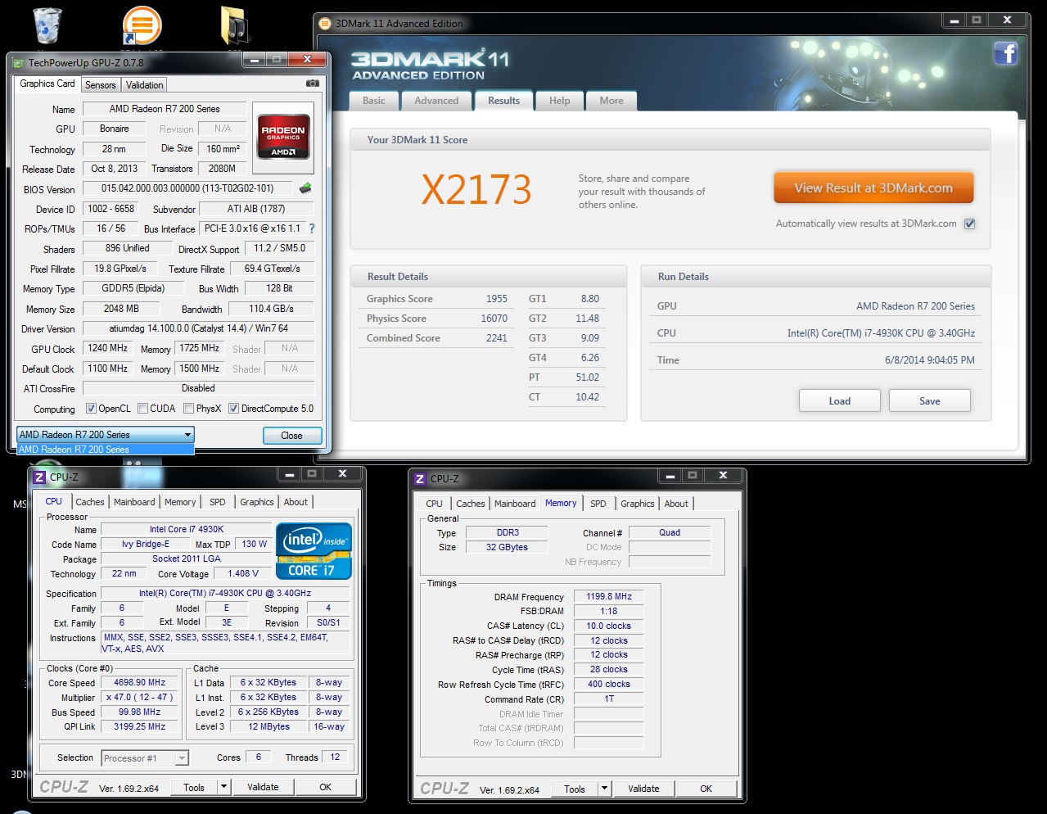Open Mainboard tab in left CPU-Z window
The width and height of the screenshot is (1047, 814).
coord(134,502)
